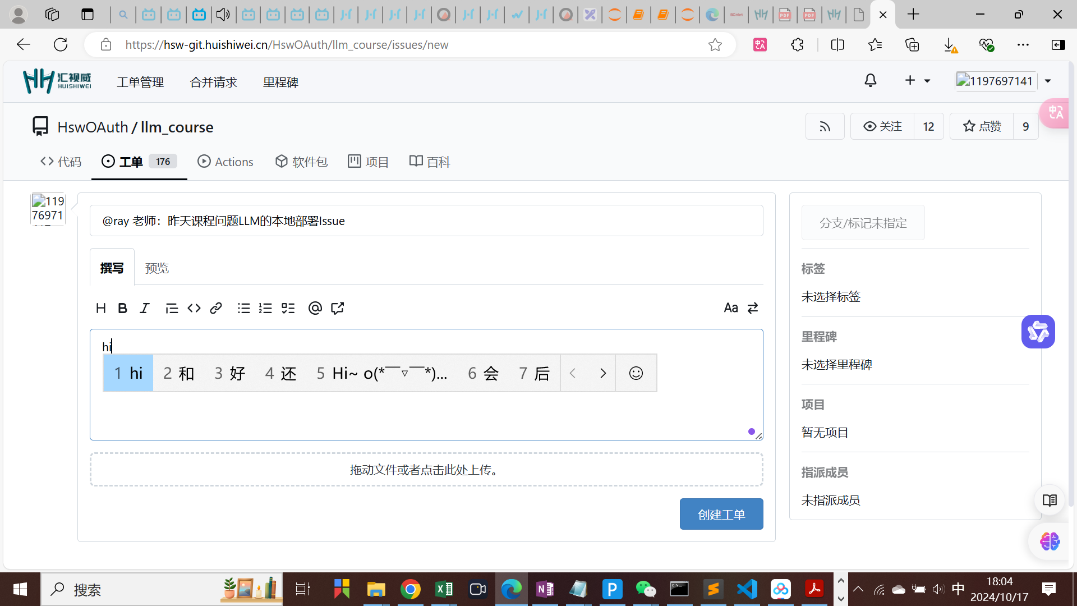Open the Actions repository tab

tap(225, 162)
